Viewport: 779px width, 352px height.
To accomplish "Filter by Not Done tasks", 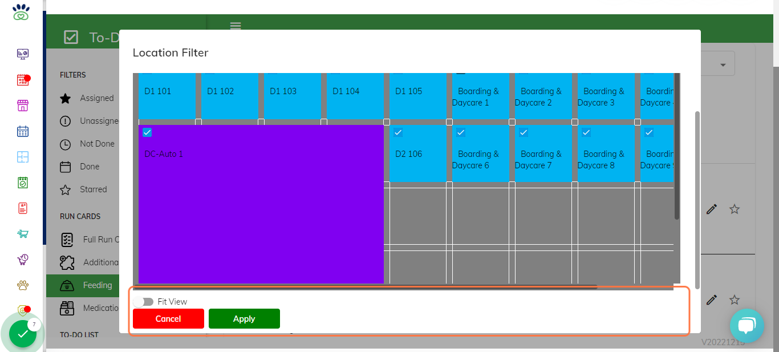I will (87, 144).
